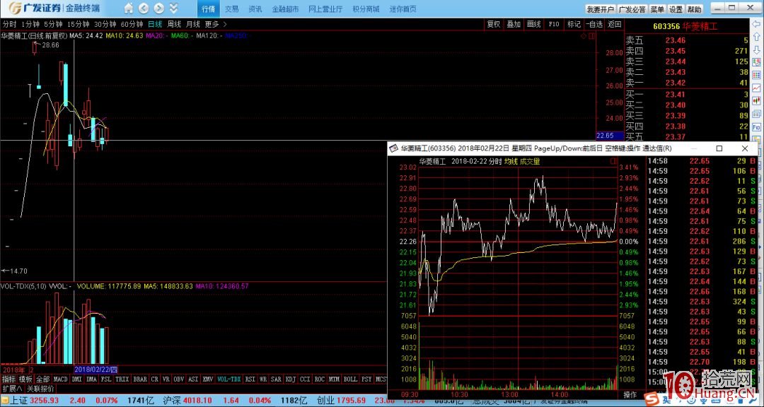Go to the home page icon
764x407 pixels.
(129, 8)
